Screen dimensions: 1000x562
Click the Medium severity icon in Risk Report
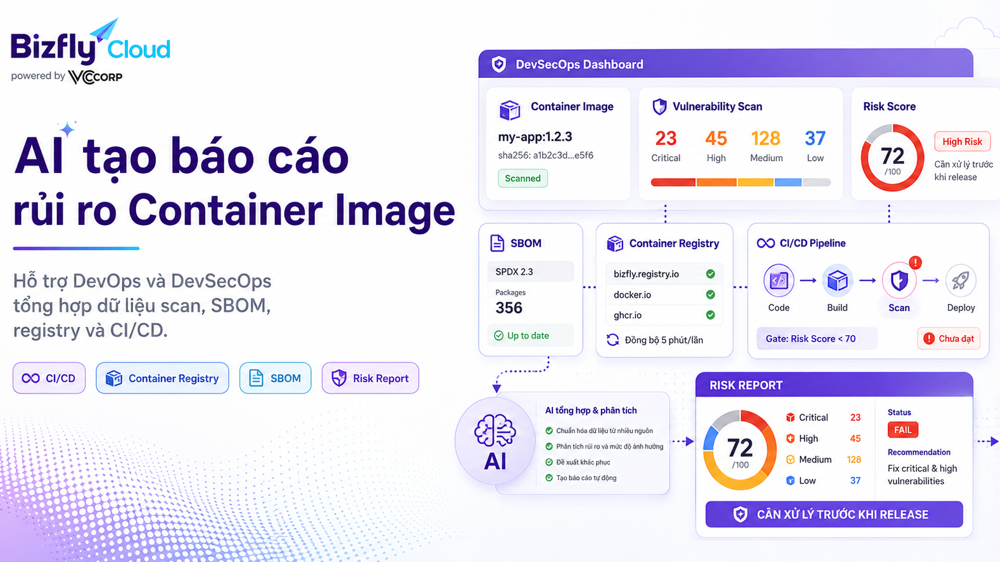790,459
